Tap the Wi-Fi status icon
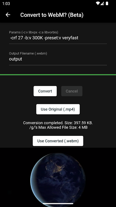The height and width of the screenshot is (207, 116). [98, 3]
